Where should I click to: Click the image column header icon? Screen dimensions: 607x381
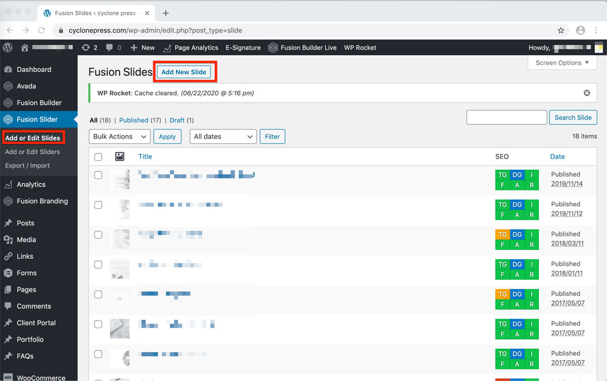point(120,157)
